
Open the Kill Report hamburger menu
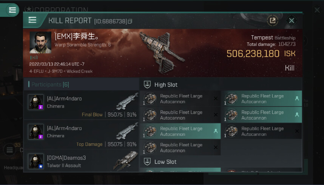click(x=32, y=20)
